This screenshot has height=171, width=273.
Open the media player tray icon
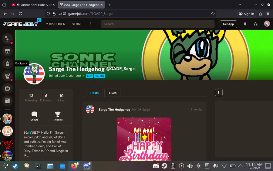(x=181, y=166)
